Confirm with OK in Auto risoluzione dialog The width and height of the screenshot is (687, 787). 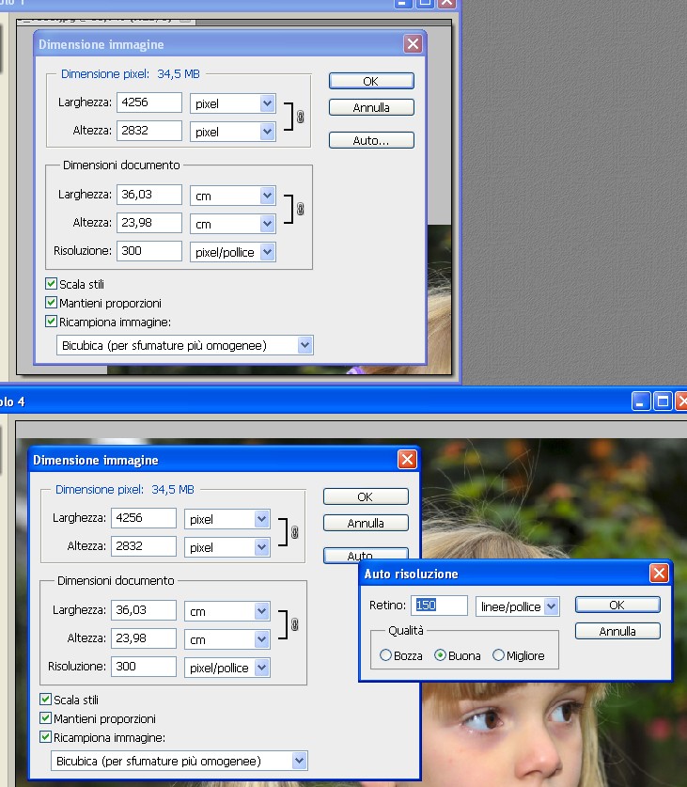coord(617,605)
